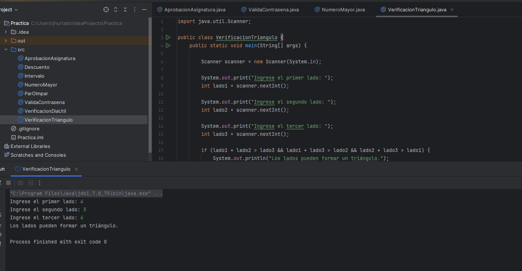
Task: Click the Scratches and Consoles icon
Action: point(7,155)
